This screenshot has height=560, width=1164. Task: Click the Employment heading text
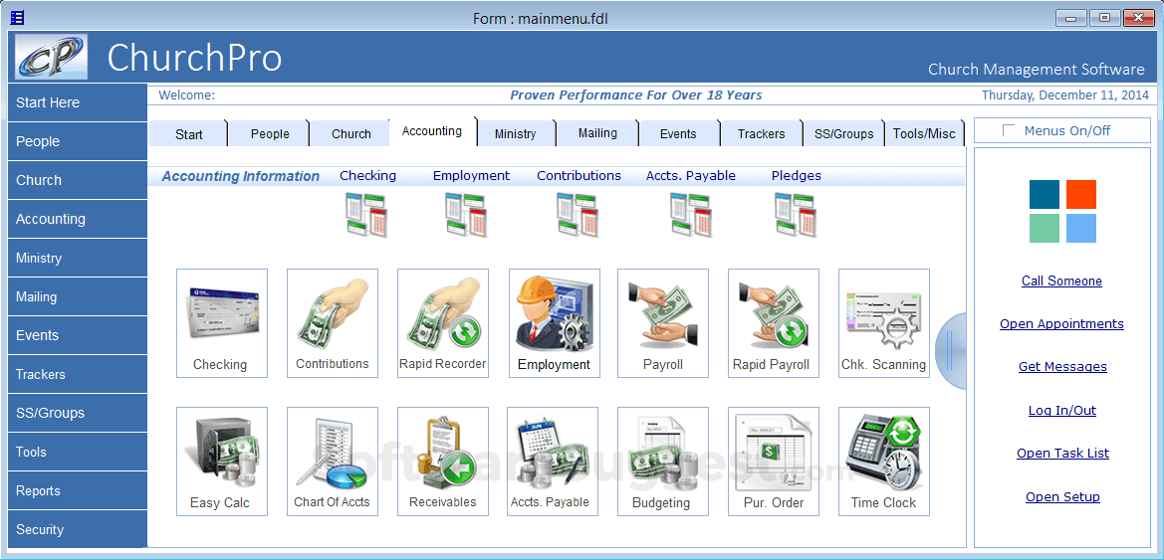(x=471, y=176)
